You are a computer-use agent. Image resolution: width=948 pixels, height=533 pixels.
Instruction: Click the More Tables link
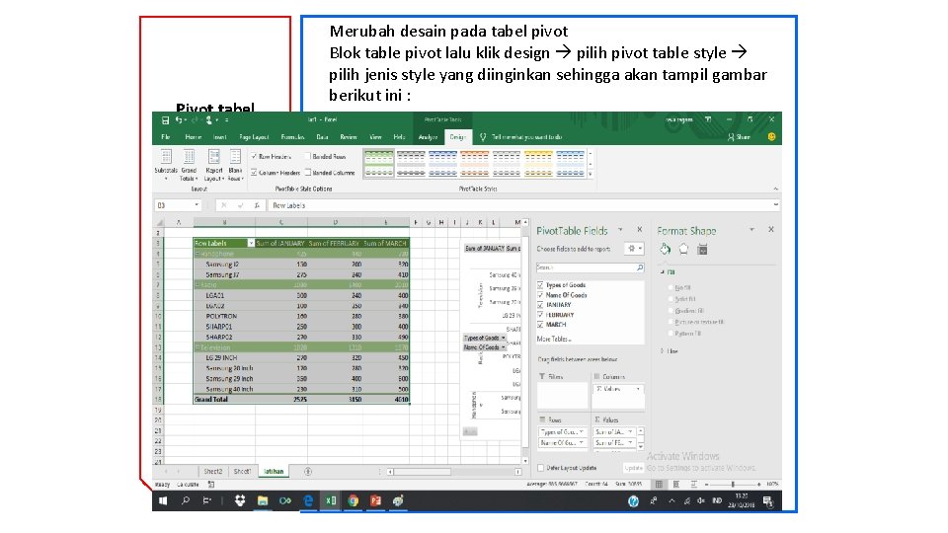[554, 339]
